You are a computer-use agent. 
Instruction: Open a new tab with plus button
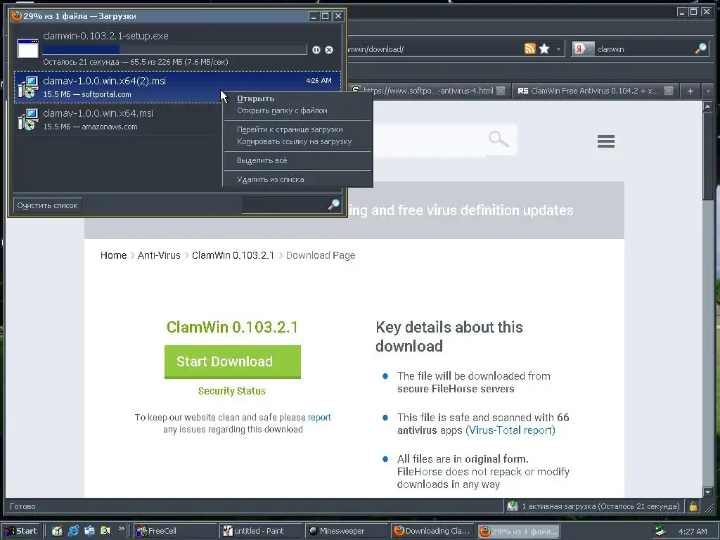point(690,91)
